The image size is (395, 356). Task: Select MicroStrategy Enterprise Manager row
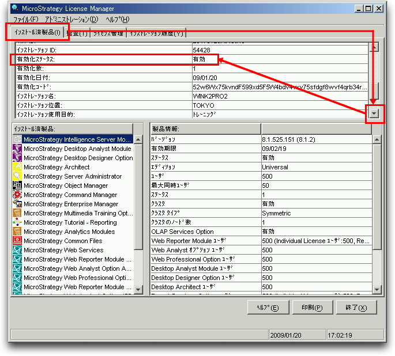tap(73, 204)
